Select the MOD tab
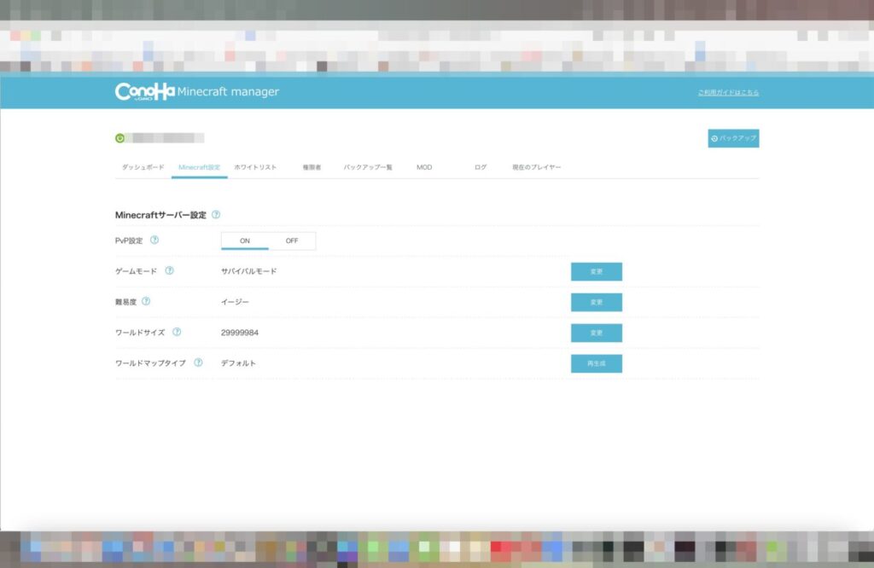The width and height of the screenshot is (874, 568). pyautogui.click(x=424, y=167)
